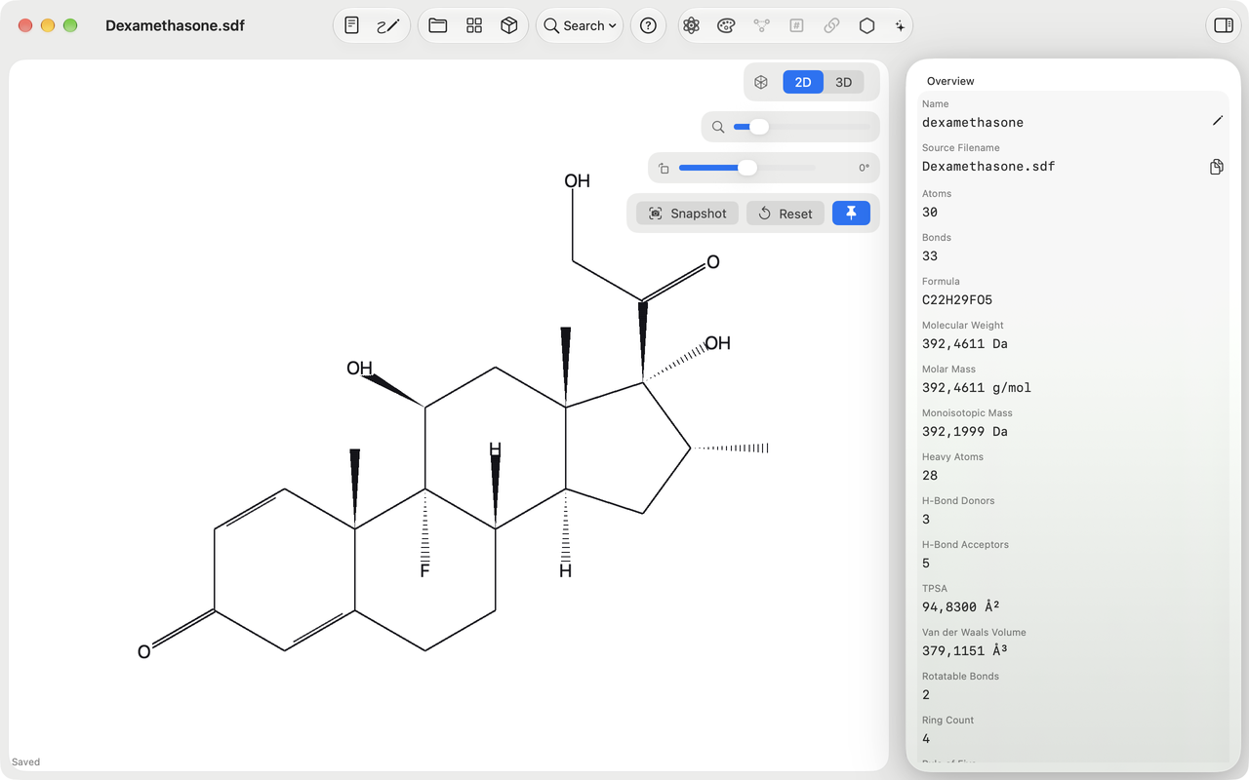Open the color palette icon
Image resolution: width=1249 pixels, height=780 pixels.
[726, 25]
